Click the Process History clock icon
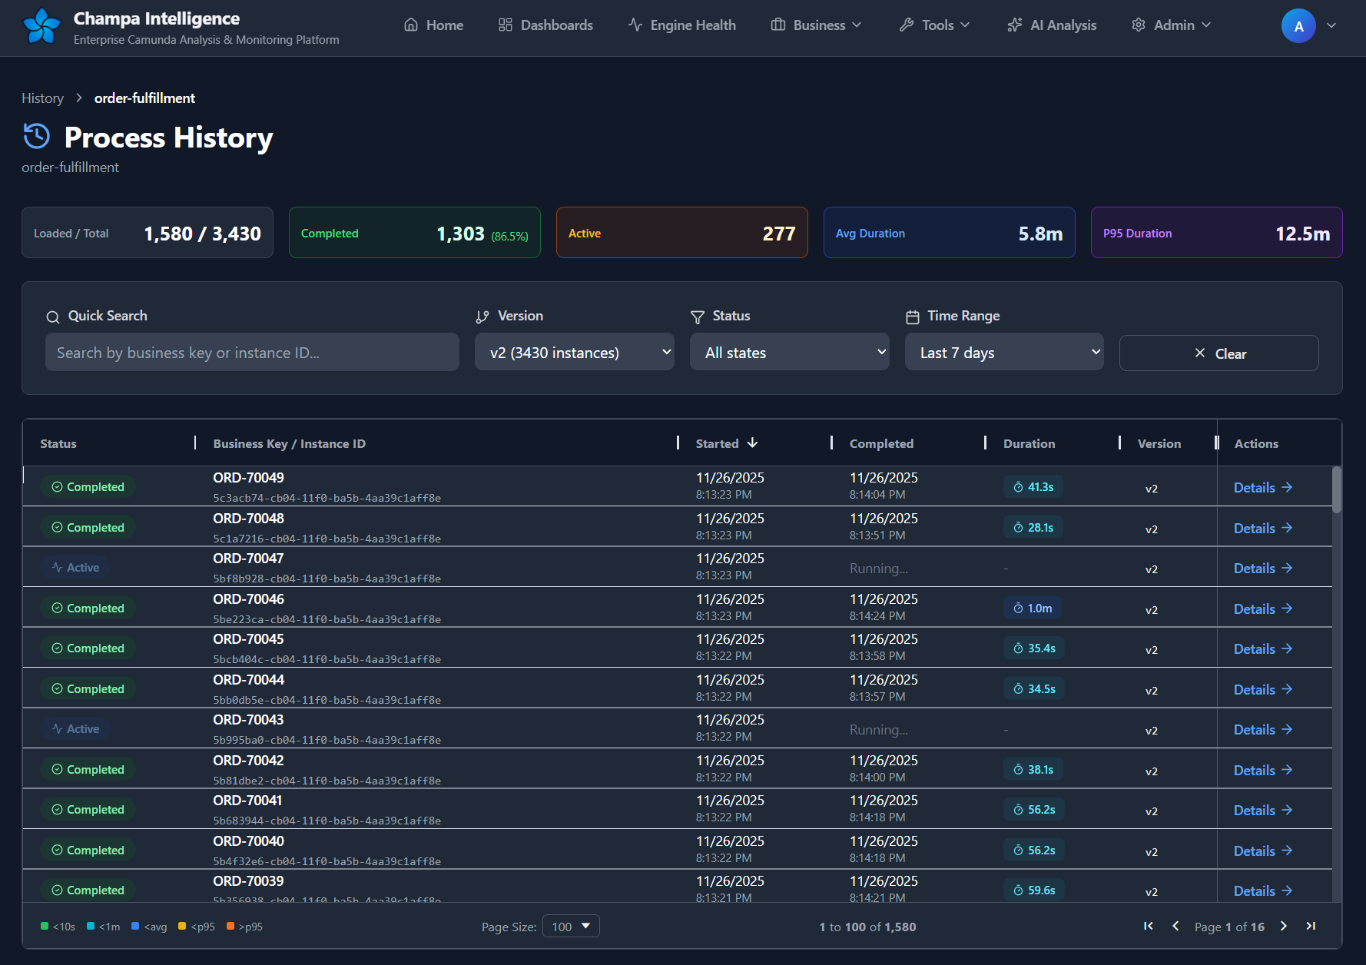 click(x=36, y=137)
